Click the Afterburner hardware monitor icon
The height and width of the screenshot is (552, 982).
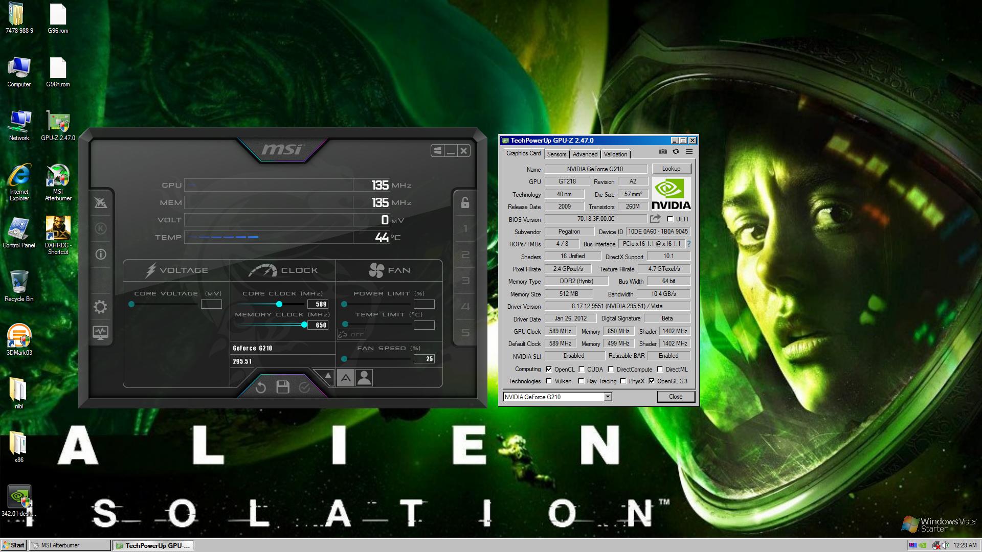(100, 333)
